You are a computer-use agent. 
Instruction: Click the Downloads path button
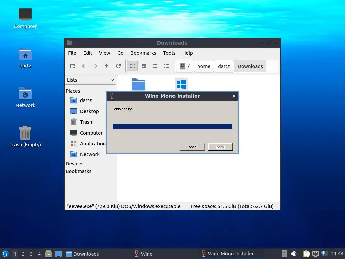[250, 66]
